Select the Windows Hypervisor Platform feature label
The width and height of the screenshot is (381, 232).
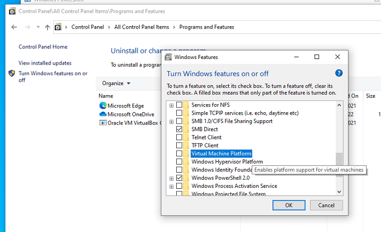227,162
